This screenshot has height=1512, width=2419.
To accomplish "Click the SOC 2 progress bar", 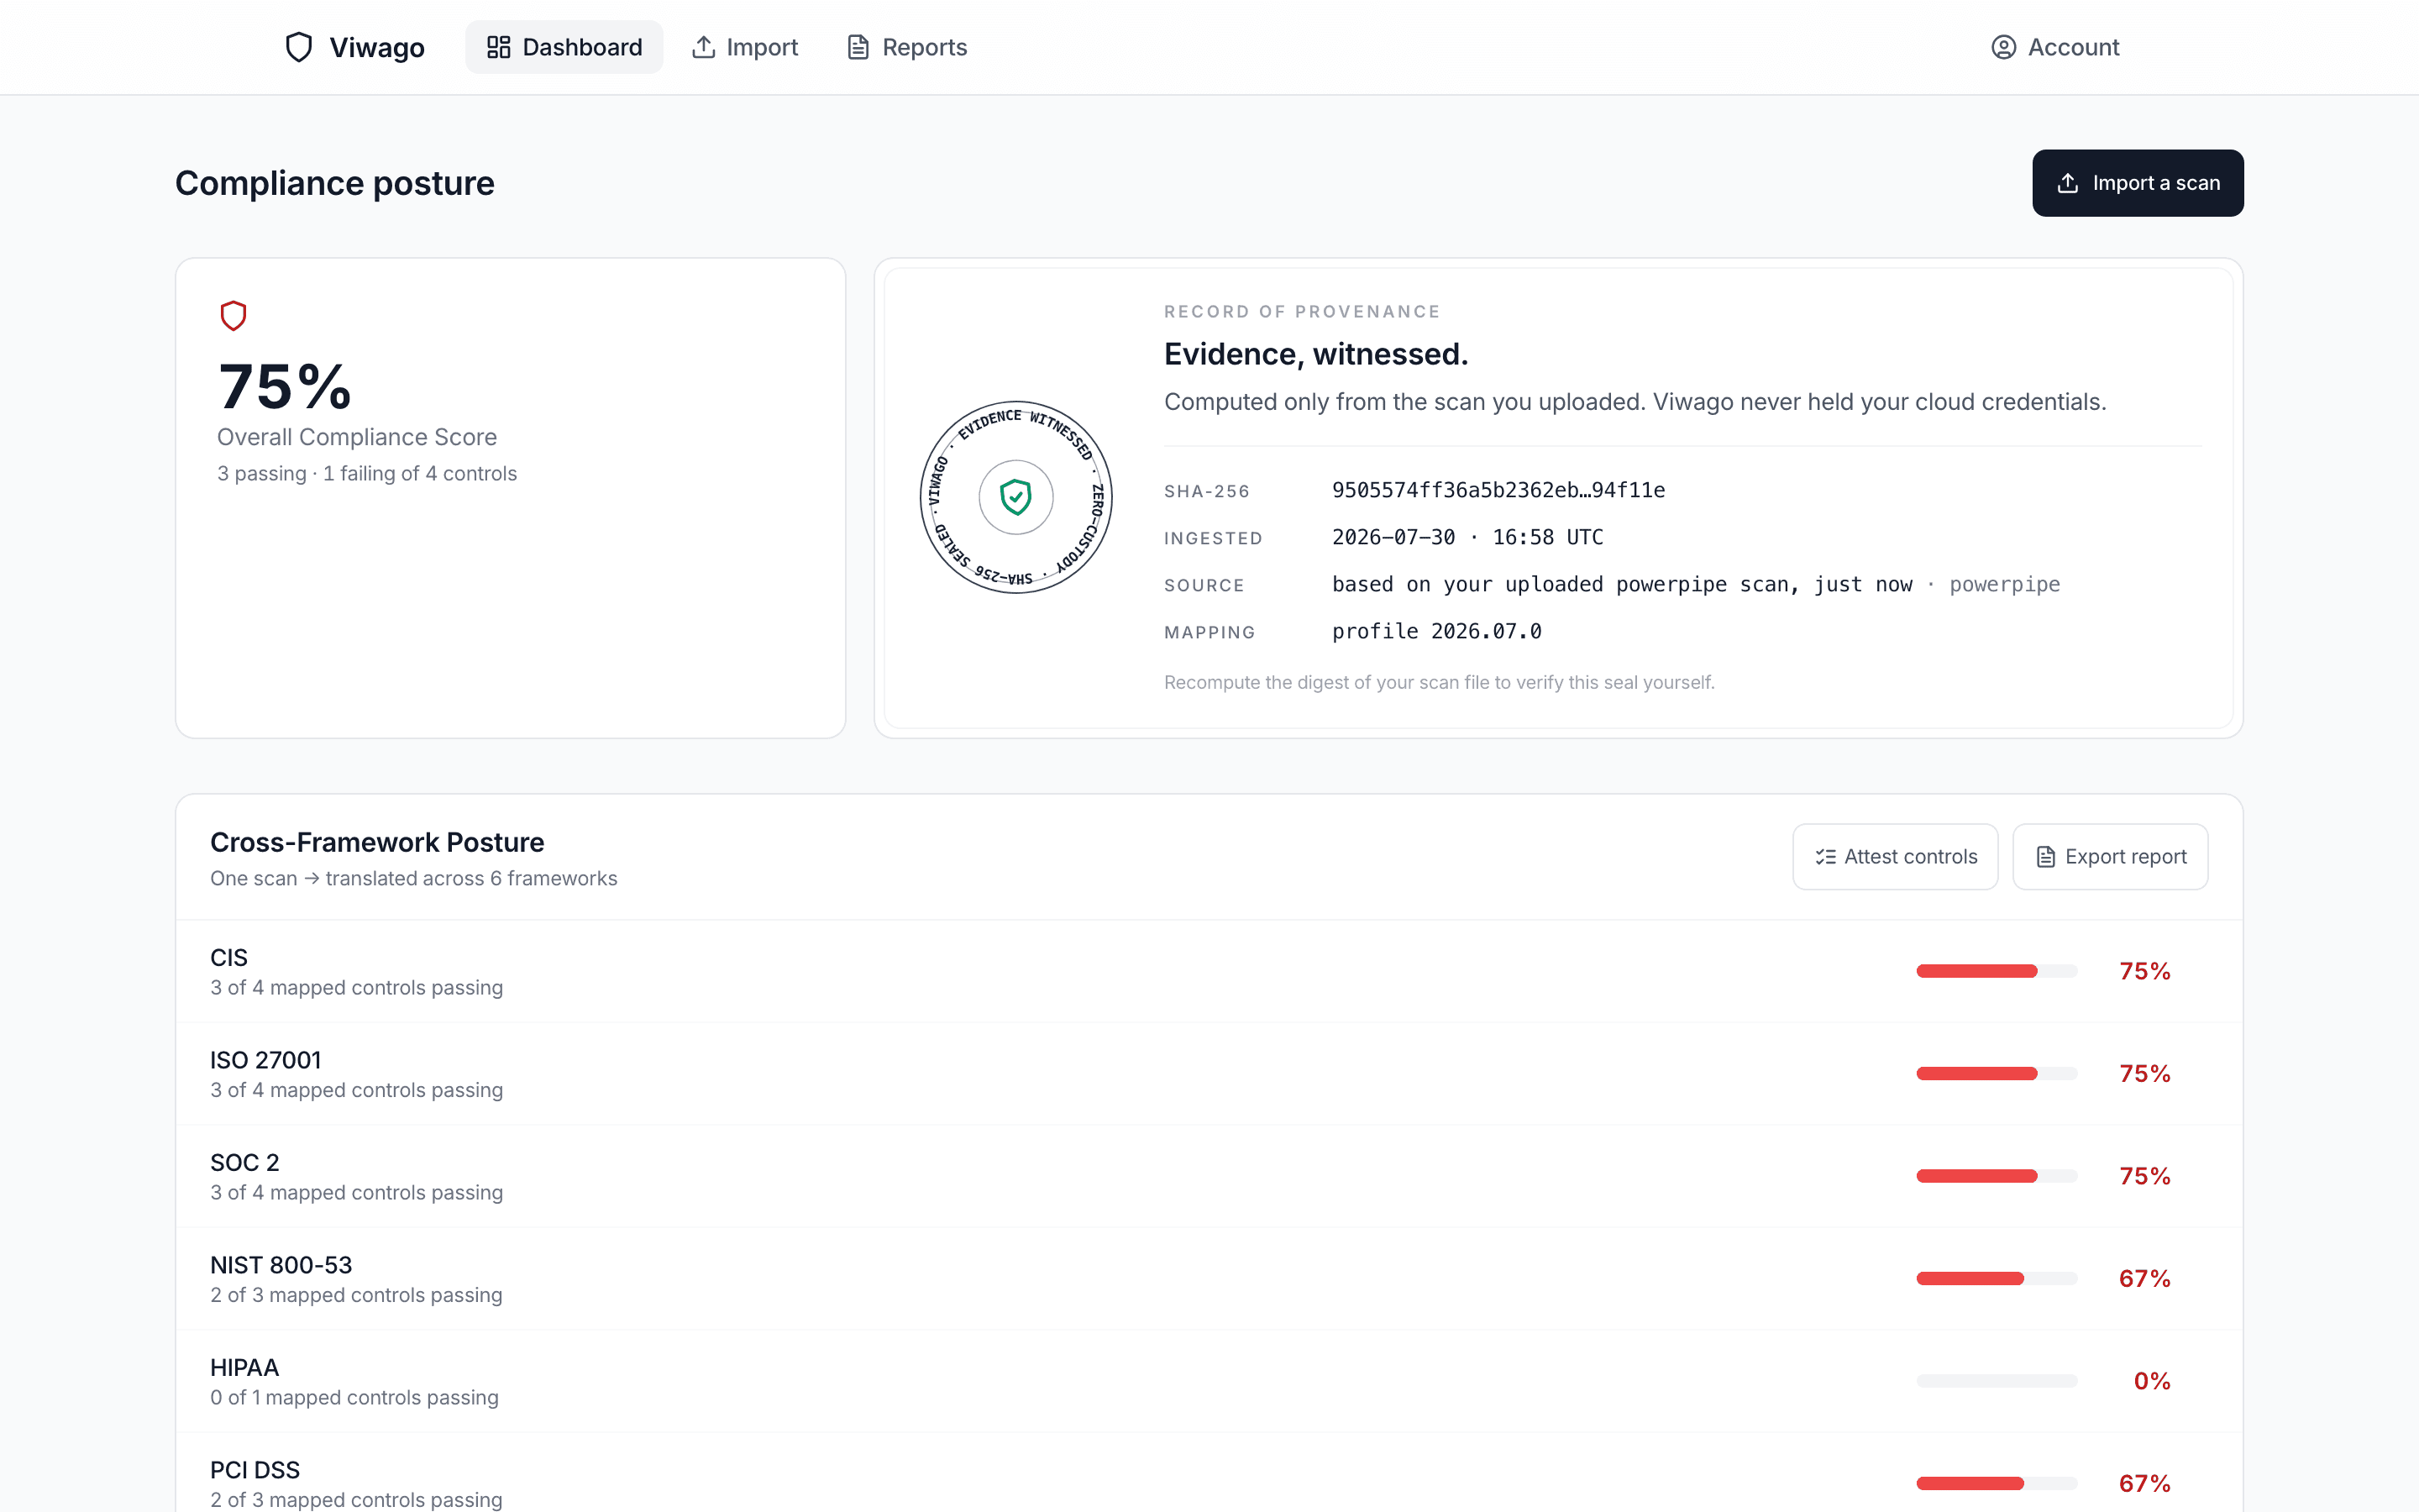I will 1997,1176.
